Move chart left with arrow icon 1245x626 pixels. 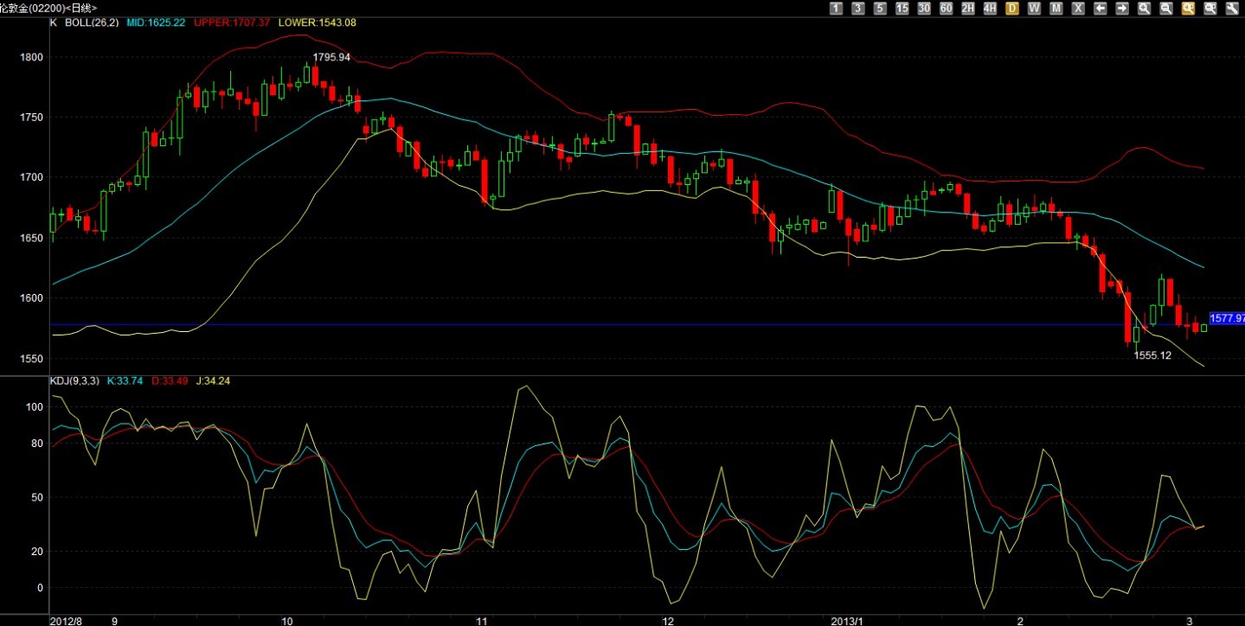[x=1101, y=8]
